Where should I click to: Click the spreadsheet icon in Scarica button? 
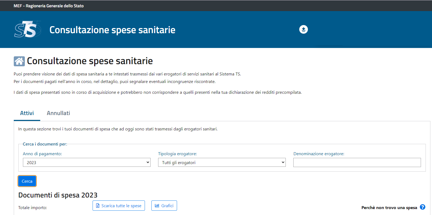[98, 206]
